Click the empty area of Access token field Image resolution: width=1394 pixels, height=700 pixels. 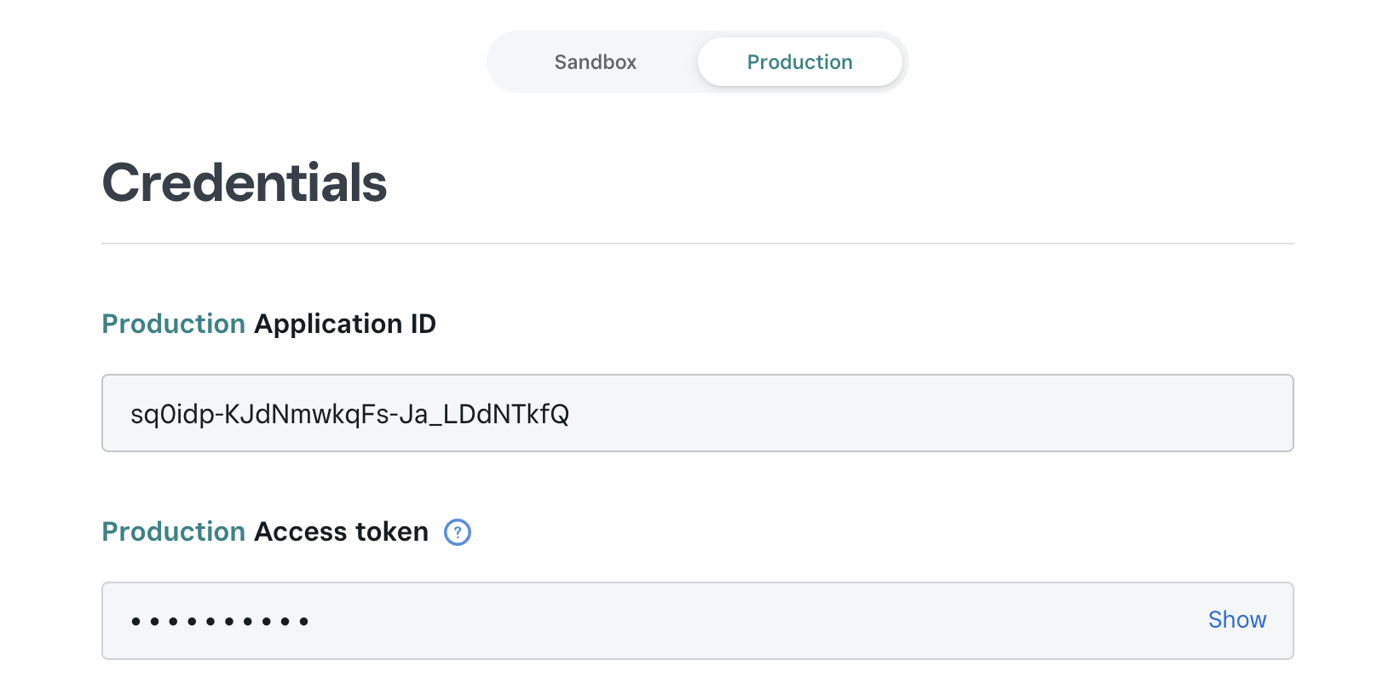click(x=750, y=621)
